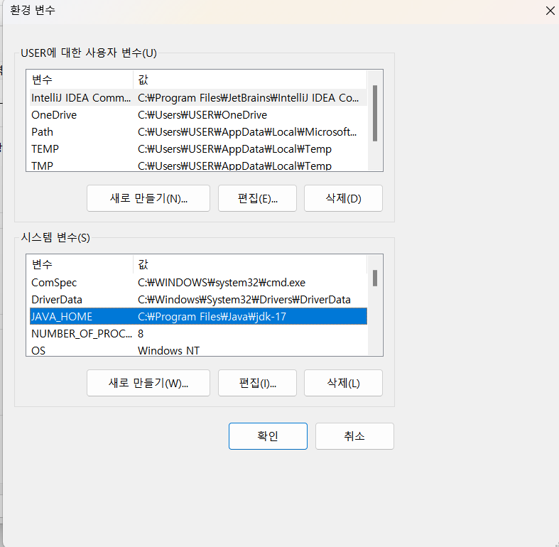Click the system variables list scrollbar thumb

click(x=375, y=278)
